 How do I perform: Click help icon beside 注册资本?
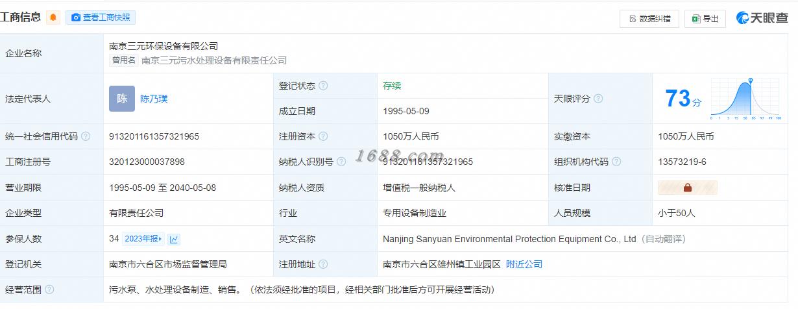pos(323,136)
